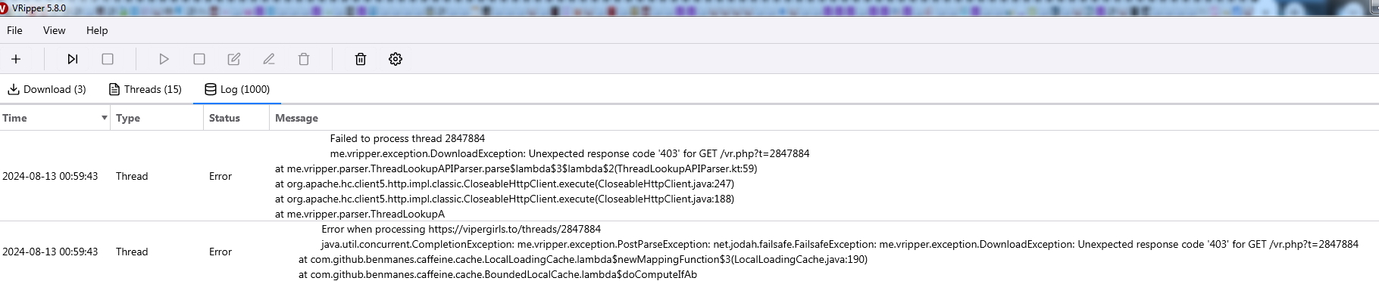Sort by the Message column header
Viewport: 1379px width, 281px height.
(x=824, y=118)
